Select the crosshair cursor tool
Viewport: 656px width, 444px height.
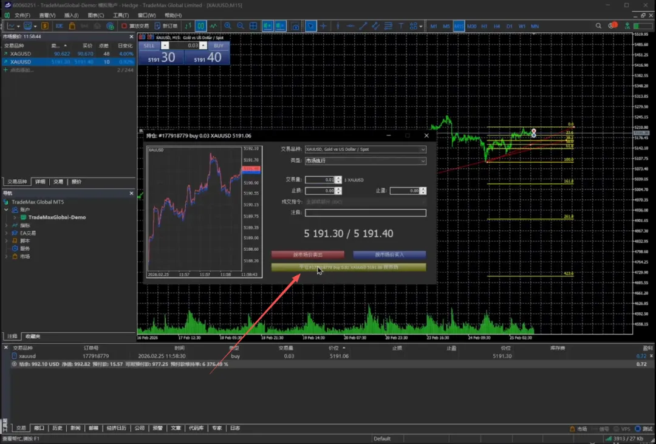click(323, 26)
